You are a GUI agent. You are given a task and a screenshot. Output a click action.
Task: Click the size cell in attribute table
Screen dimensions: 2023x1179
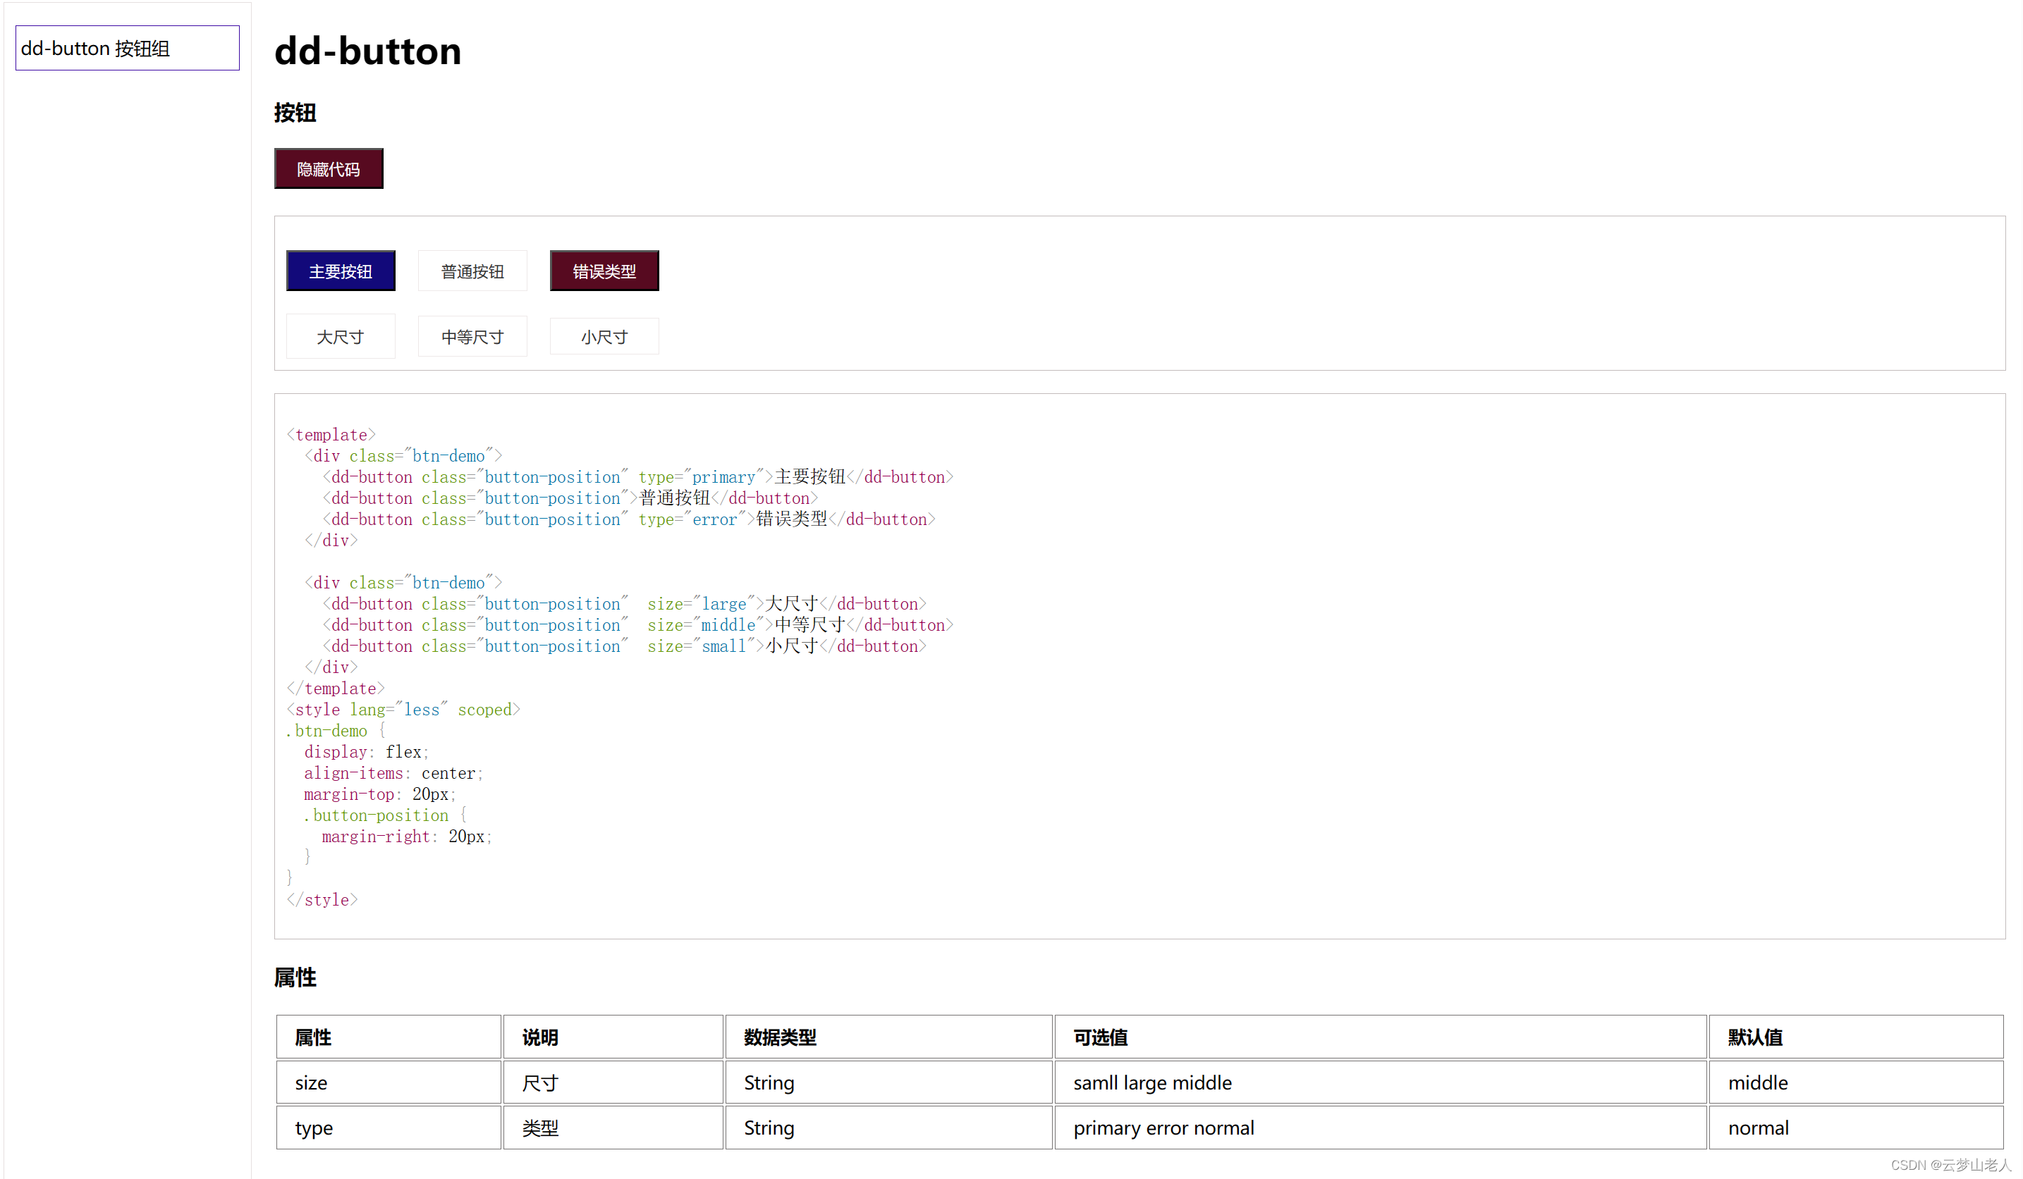point(389,1082)
